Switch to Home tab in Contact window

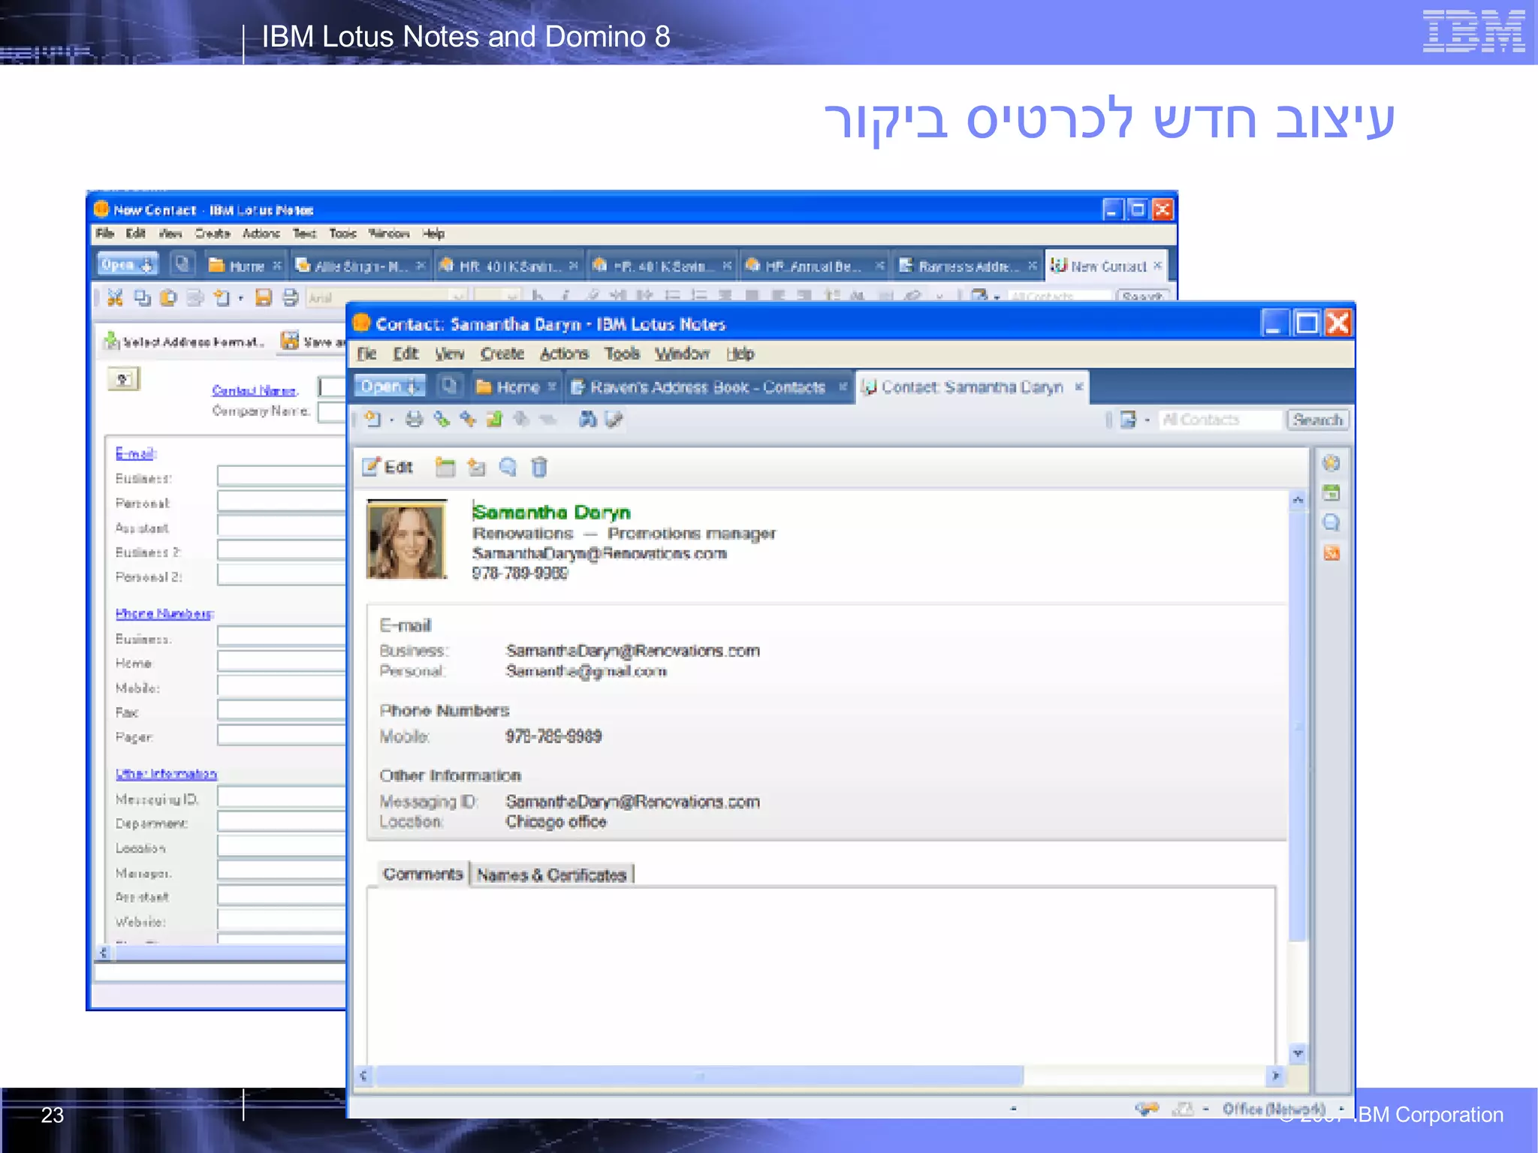pos(517,387)
